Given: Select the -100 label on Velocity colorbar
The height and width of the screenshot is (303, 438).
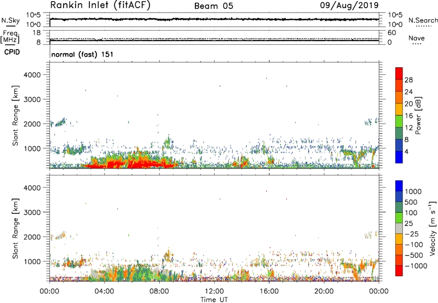Looking at the screenshot, I should pos(414,244).
